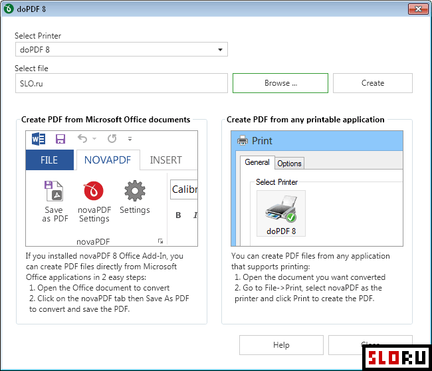Click the Calibri font box
The image size is (432, 371).
click(184, 189)
